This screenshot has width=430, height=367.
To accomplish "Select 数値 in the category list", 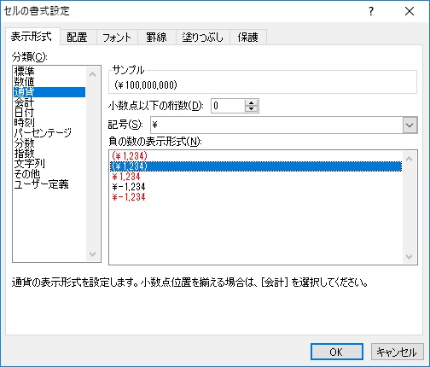I will pos(49,82).
